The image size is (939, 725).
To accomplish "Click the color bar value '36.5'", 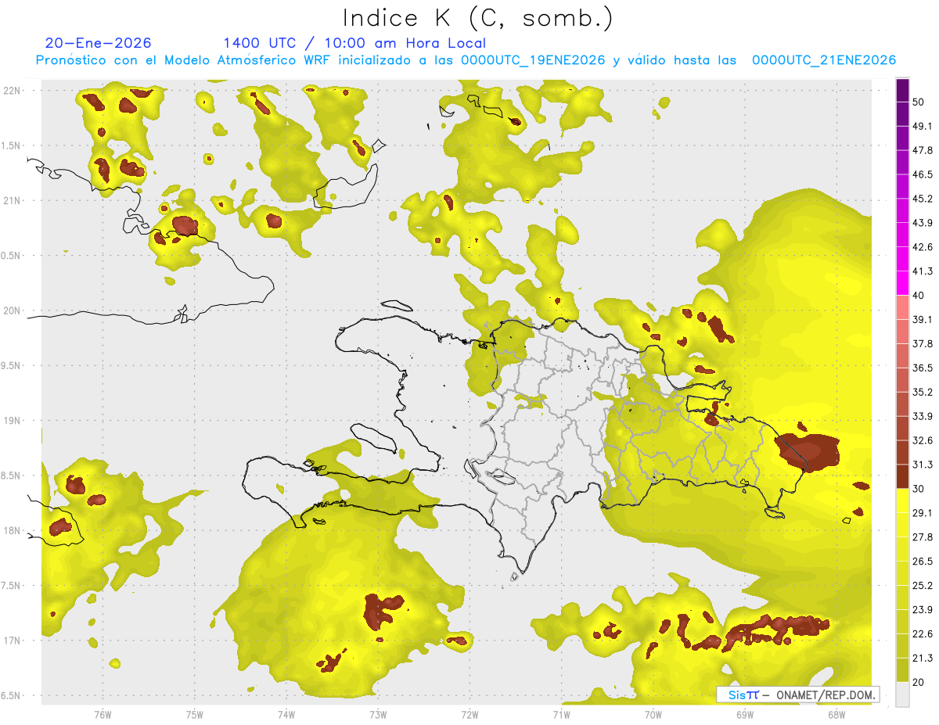I will 923,368.
